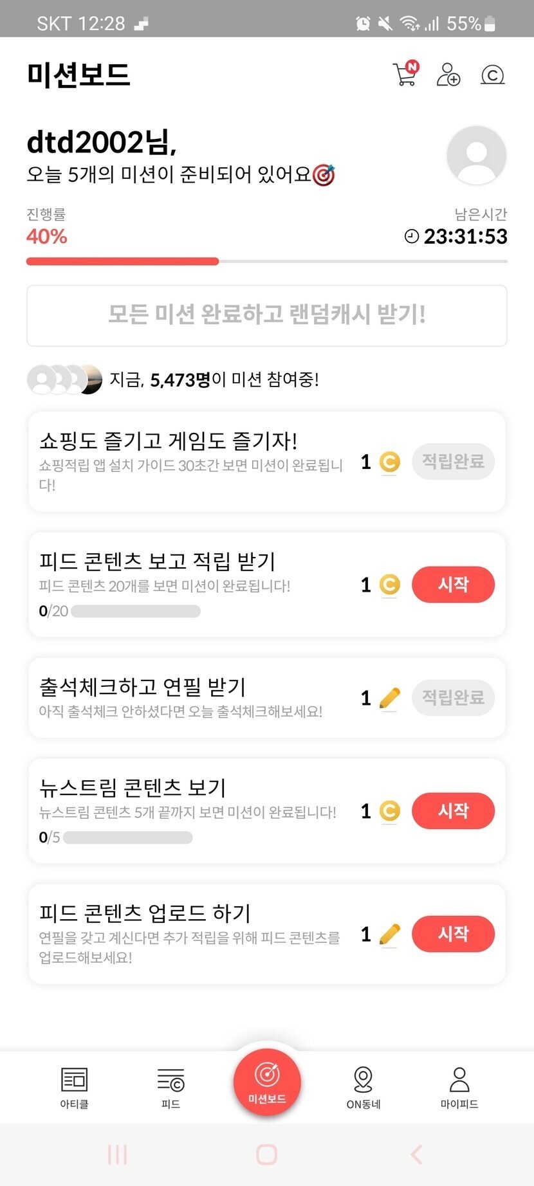The image size is (534, 1186).
Task: Tap the pencil reward icon for 출석체크
Action: pos(389,698)
